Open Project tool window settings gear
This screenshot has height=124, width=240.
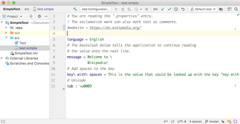pos(39,16)
